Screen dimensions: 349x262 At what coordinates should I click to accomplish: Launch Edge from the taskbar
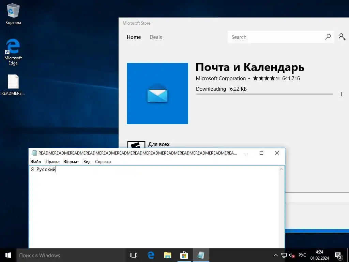151,255
